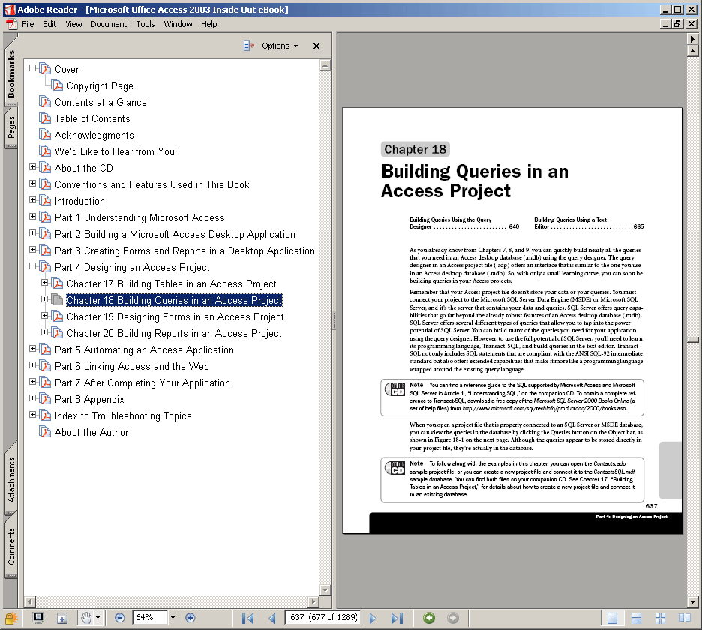Click the document vertical scrollbar thumb
This screenshot has height=630, width=702.
point(692,340)
